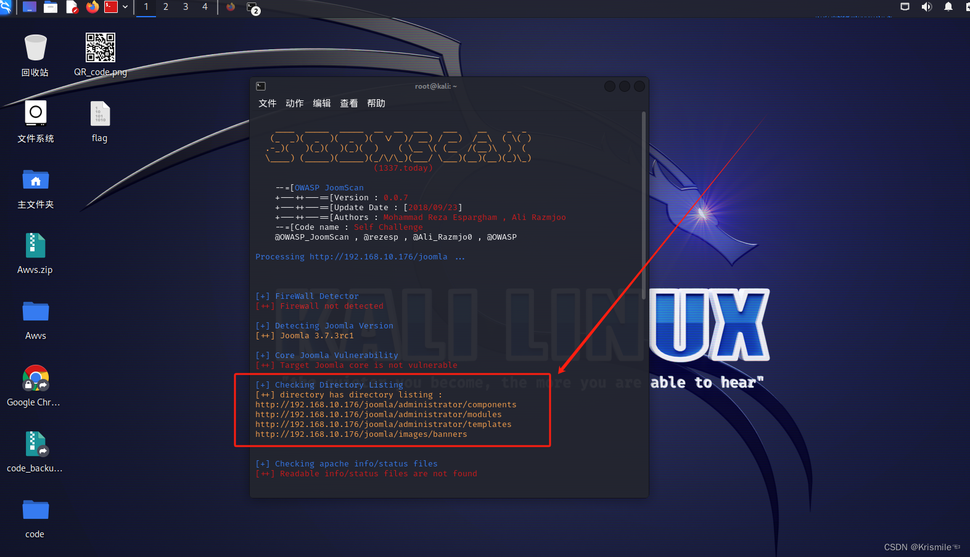Click 'FireWall Detector' line
Image resolution: width=970 pixels, height=557 pixels.
click(307, 296)
